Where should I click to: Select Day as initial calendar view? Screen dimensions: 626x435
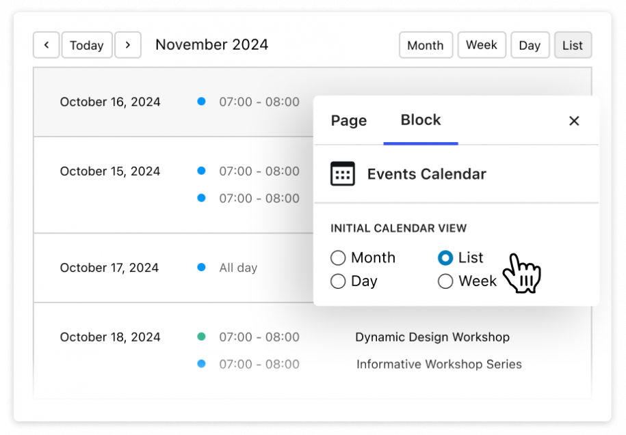[338, 281]
